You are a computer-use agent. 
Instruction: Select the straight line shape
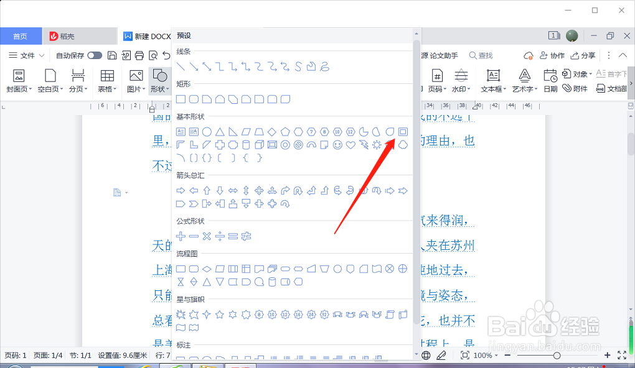point(181,67)
